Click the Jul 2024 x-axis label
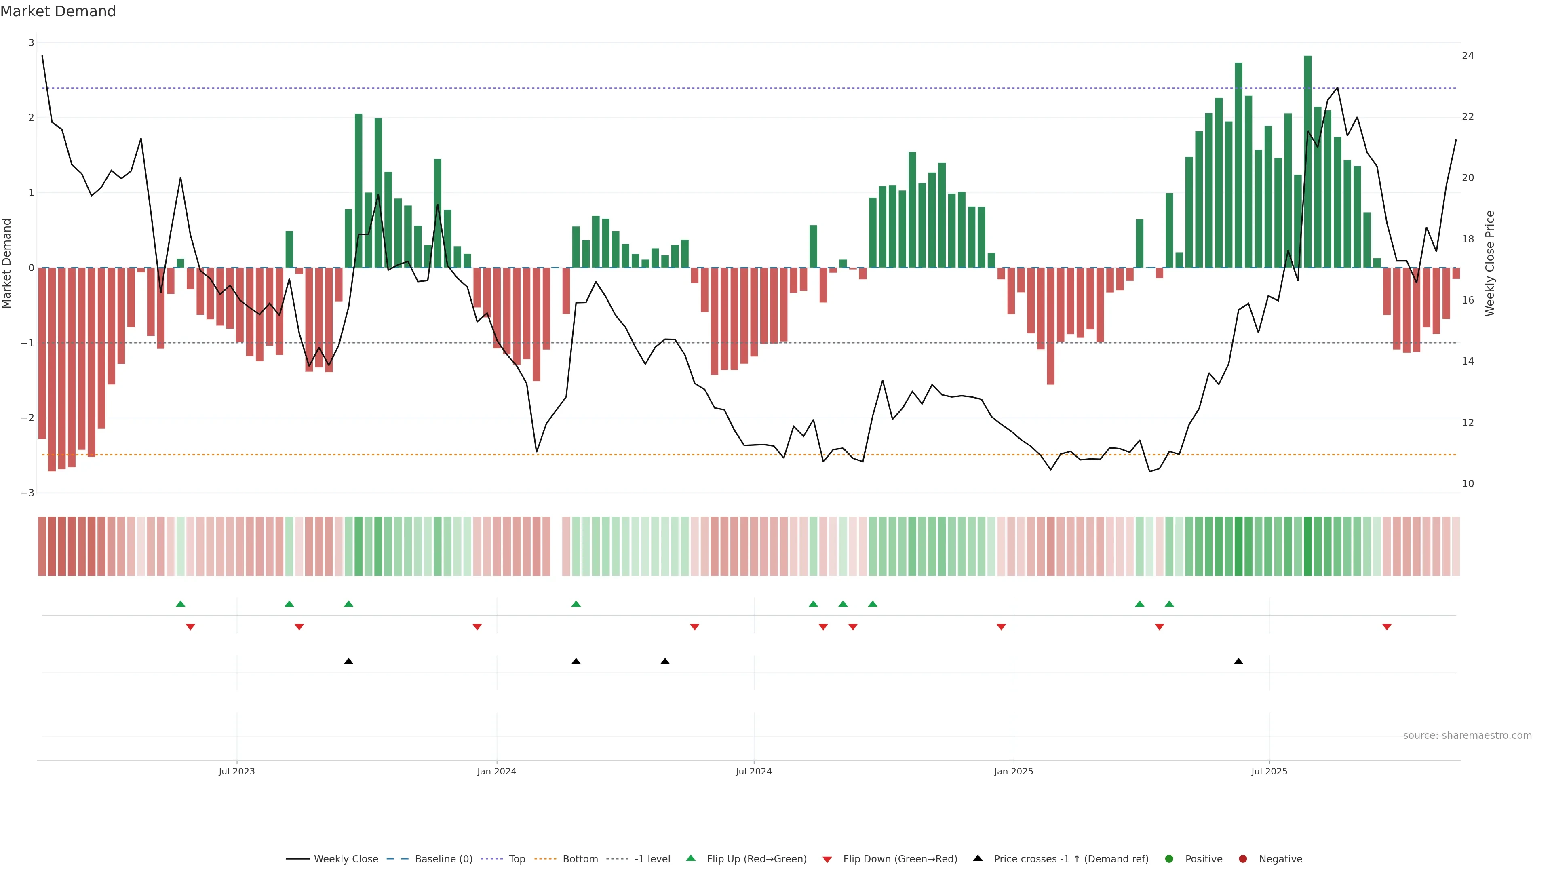The image size is (1552, 873). point(753,771)
